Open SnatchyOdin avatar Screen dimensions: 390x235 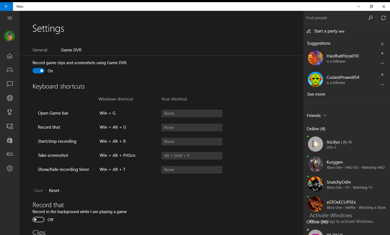(x=316, y=184)
